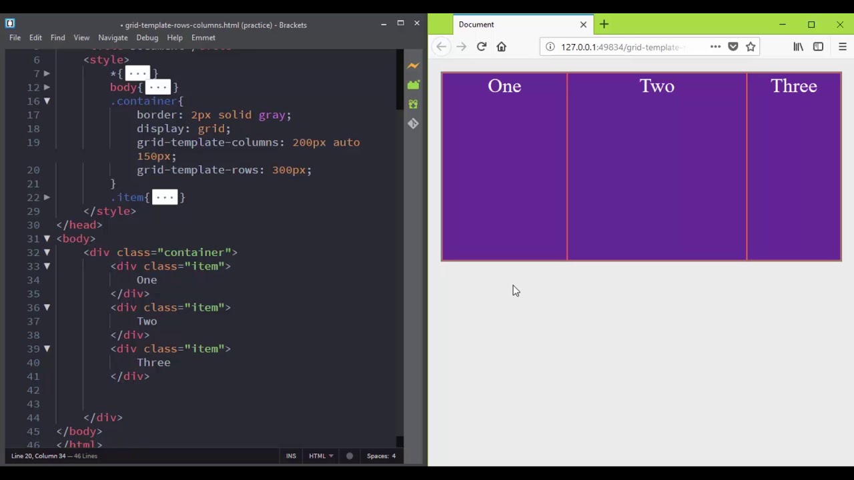Click the Spaces: indentation type label

point(378,456)
